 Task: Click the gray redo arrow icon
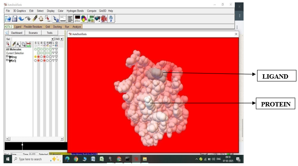click(x=27, y=19)
